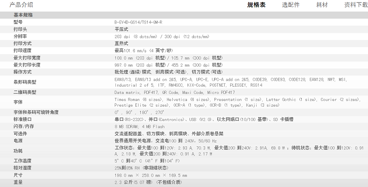Select the 尺寸 label
This screenshot has height=187, width=368.
(18, 175)
